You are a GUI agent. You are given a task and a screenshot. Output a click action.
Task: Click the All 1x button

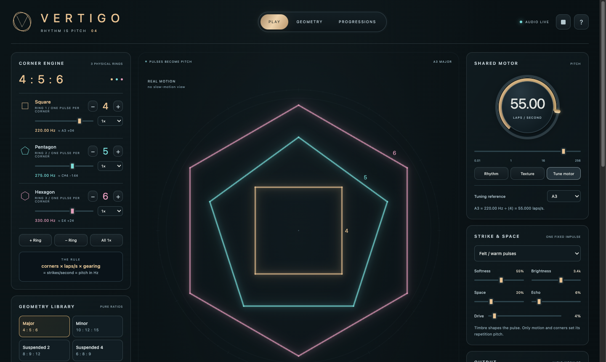(x=106, y=240)
